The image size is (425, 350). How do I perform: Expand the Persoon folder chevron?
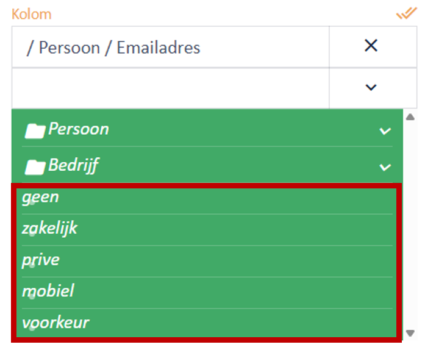coord(385,131)
